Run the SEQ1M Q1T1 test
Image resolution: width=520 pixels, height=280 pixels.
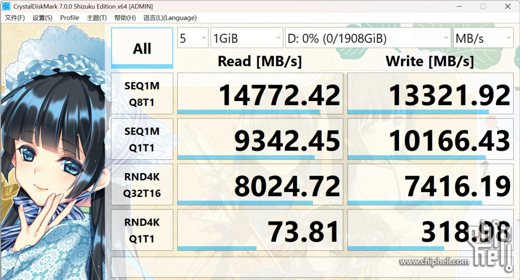142,139
